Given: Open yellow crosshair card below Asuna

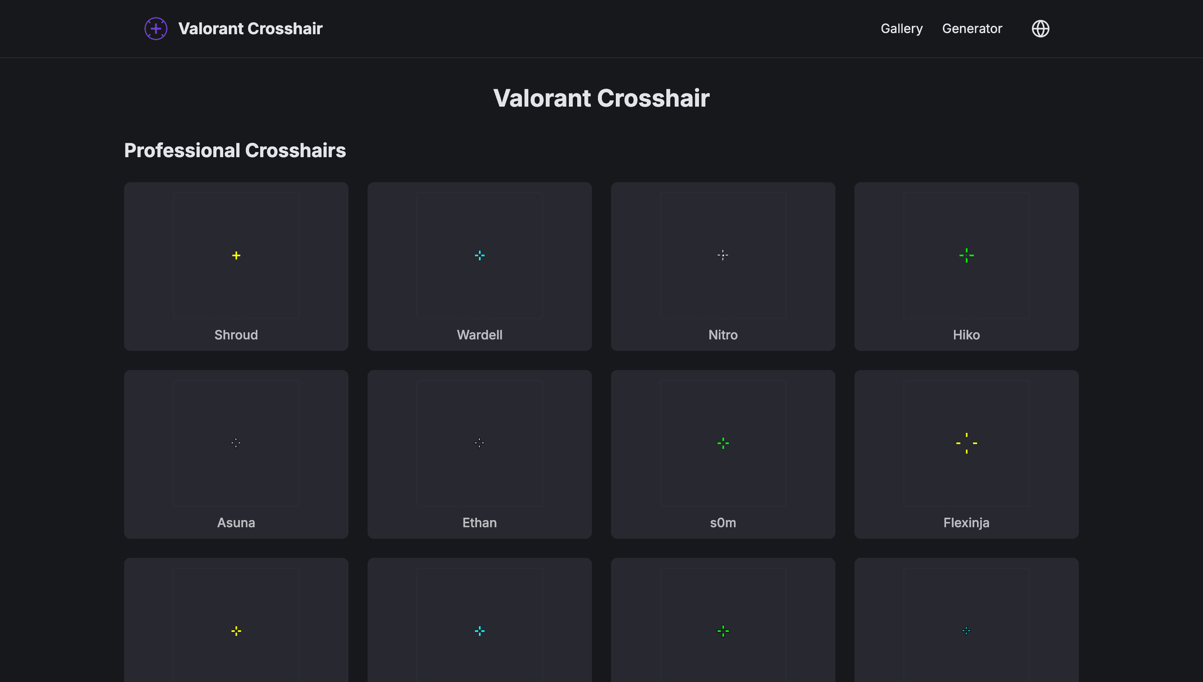Looking at the screenshot, I should tap(236, 620).
